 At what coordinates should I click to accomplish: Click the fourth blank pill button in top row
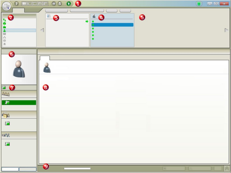pos(125,11)
